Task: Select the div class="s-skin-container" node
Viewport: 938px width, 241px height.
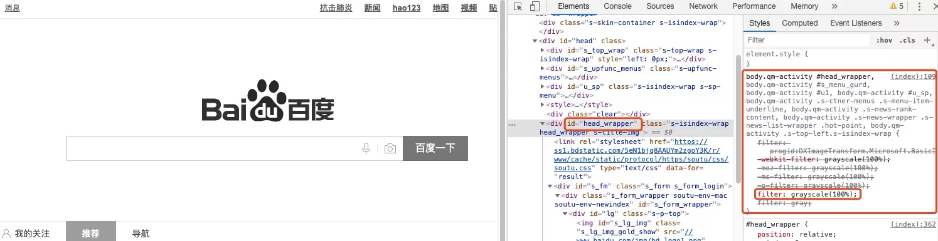Action: point(633,23)
